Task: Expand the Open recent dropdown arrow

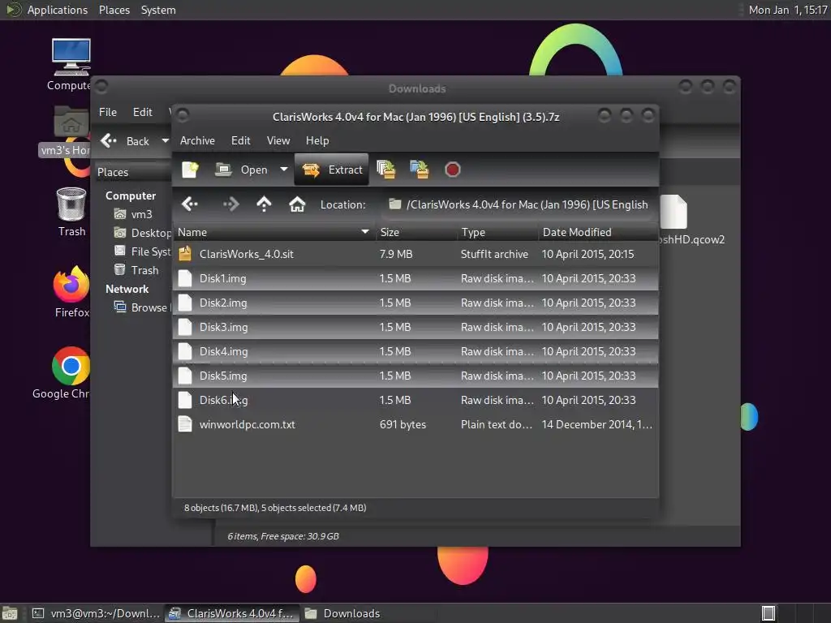Action: tap(284, 170)
